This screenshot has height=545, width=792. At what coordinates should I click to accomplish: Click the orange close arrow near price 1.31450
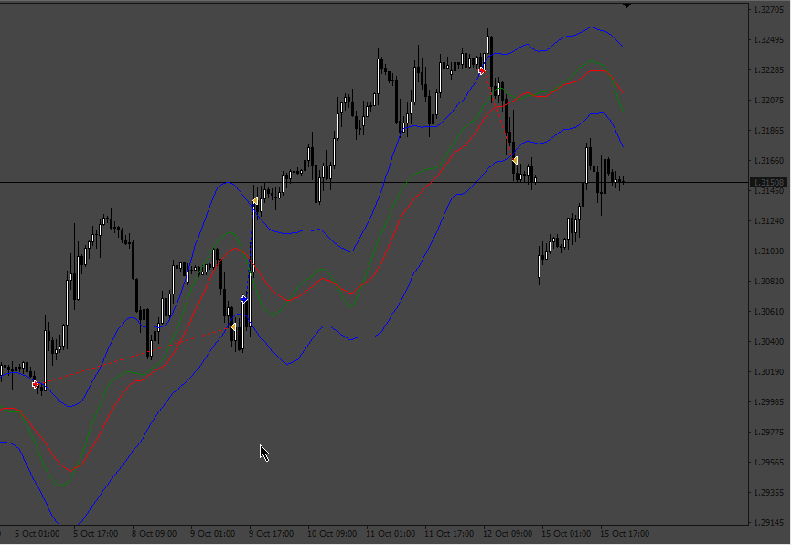(x=255, y=201)
